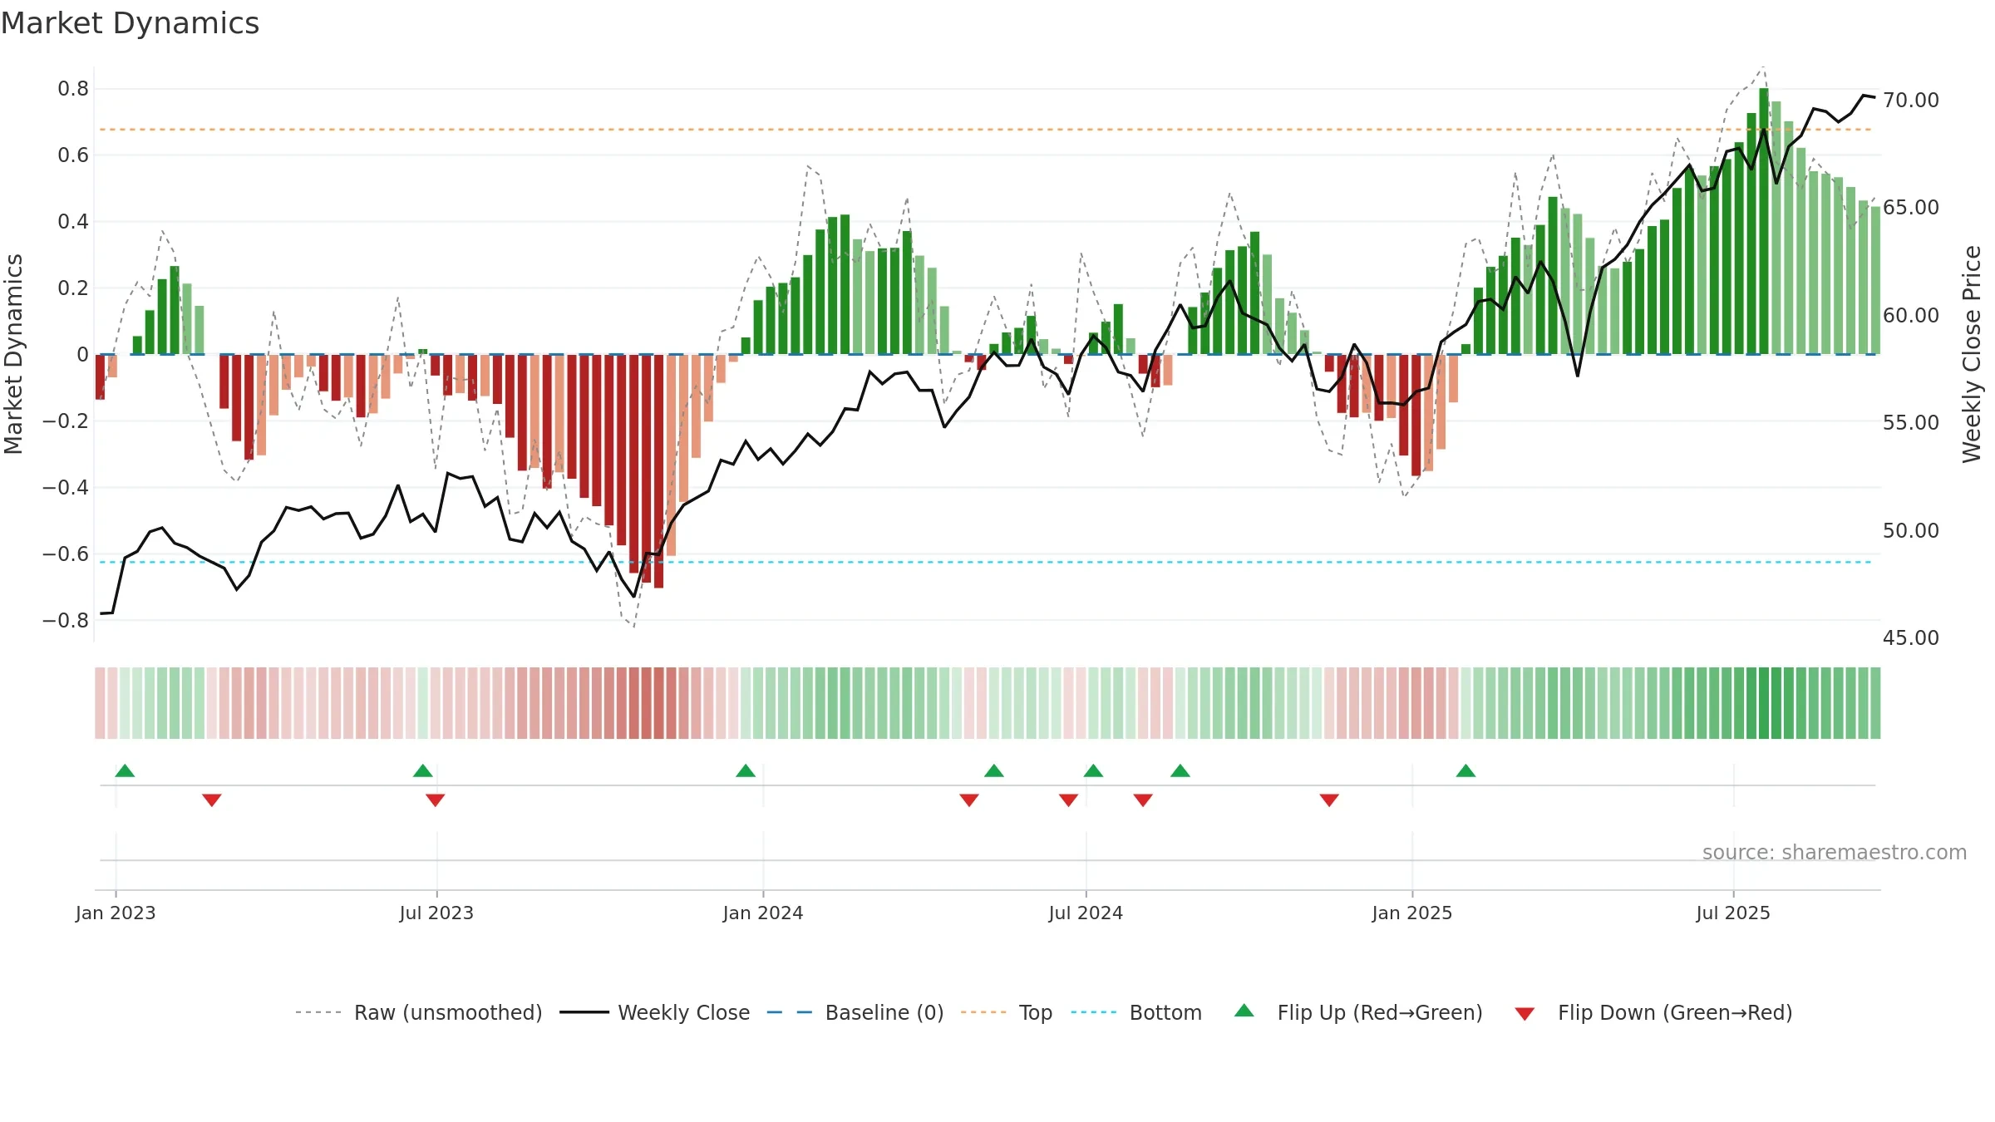This screenshot has width=1995, height=1122.
Task: Click the Jul 2025 x-axis label
Action: [x=1733, y=913]
